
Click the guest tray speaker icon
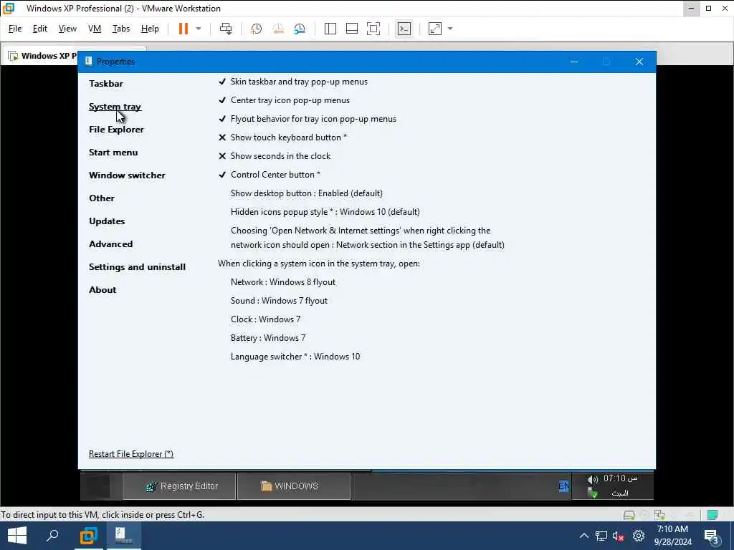pyautogui.click(x=593, y=479)
